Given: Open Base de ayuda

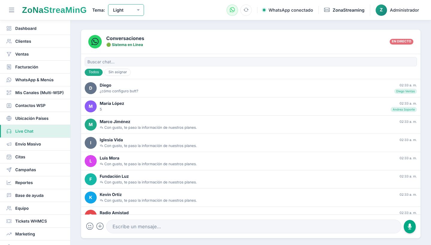Looking at the screenshot, I should [35, 195].
